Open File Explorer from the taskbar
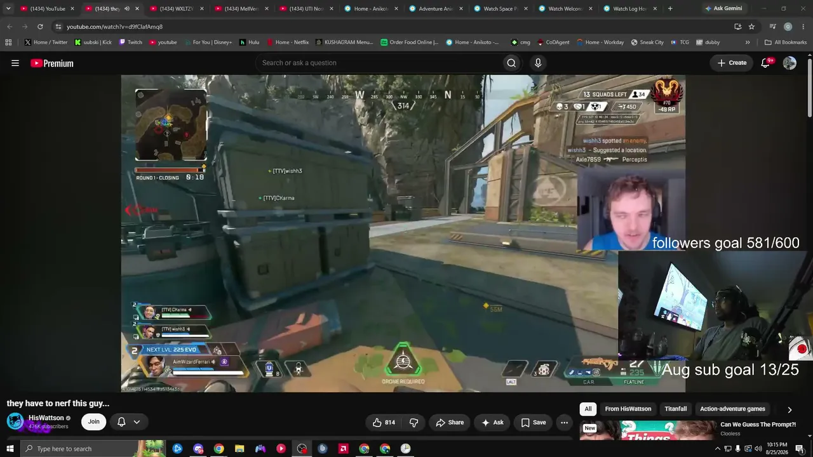Image resolution: width=813 pixels, height=457 pixels. (239, 449)
